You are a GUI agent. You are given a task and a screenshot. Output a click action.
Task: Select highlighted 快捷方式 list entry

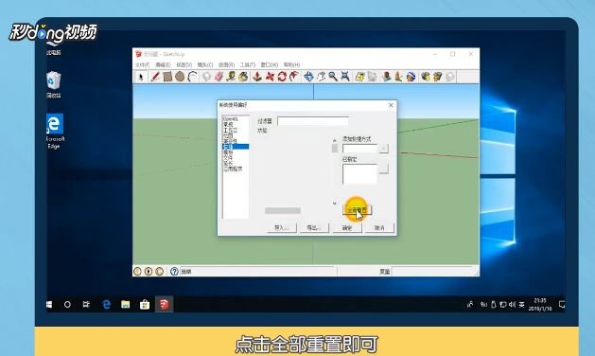[236, 147]
